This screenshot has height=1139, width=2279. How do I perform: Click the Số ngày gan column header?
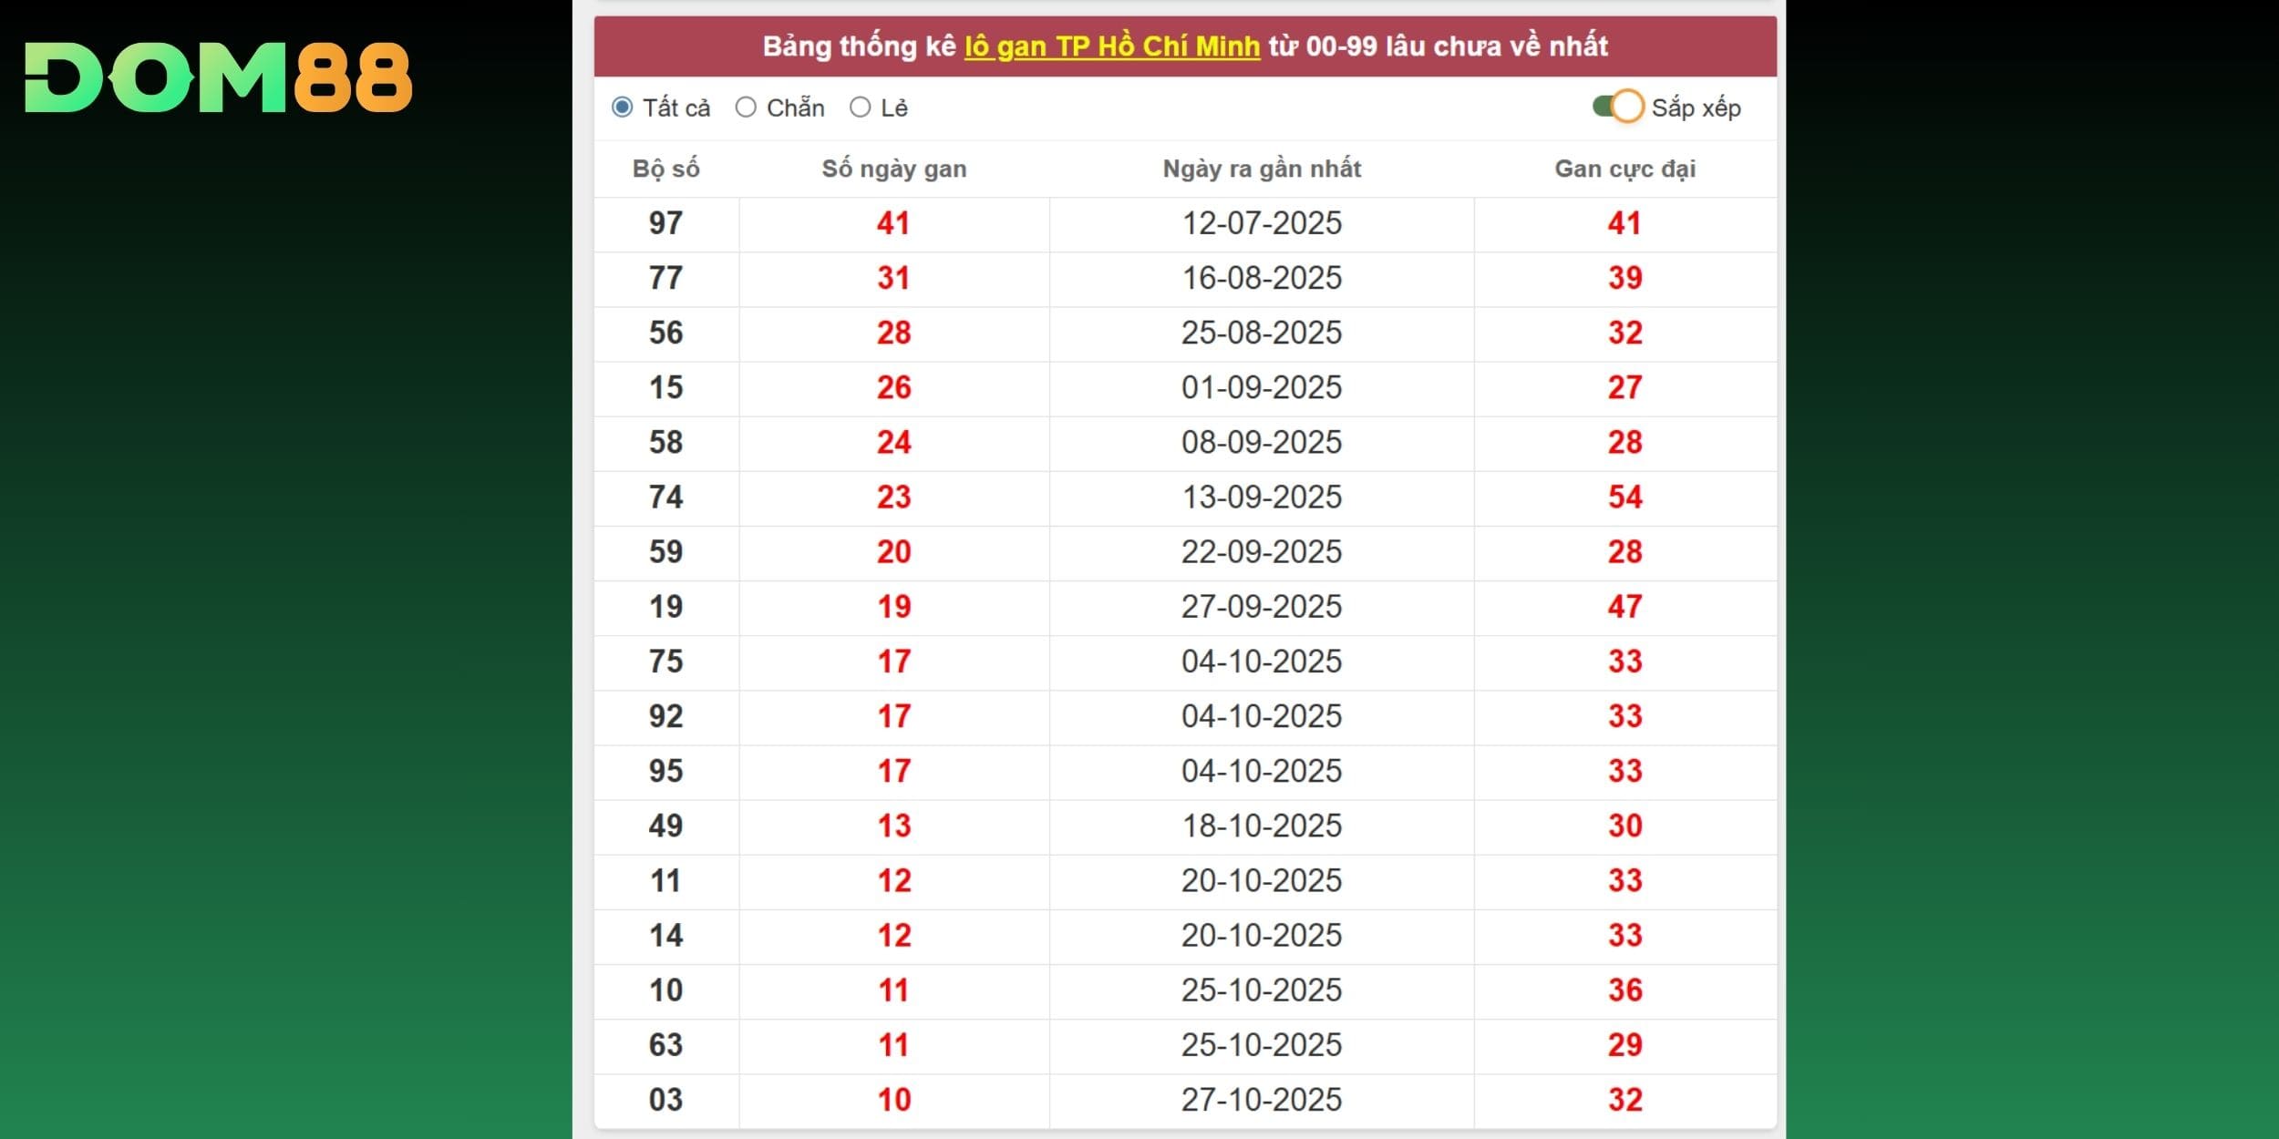893,169
